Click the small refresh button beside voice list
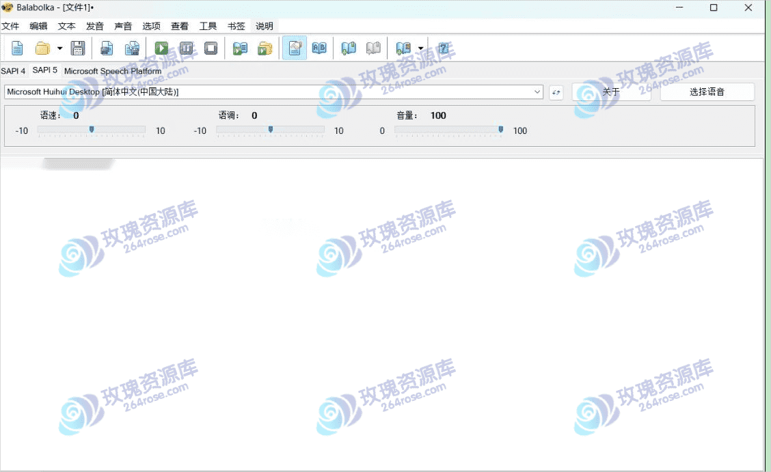 tap(556, 92)
